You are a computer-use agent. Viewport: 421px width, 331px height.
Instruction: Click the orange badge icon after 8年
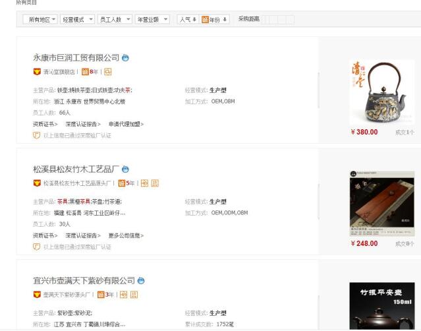point(107,72)
